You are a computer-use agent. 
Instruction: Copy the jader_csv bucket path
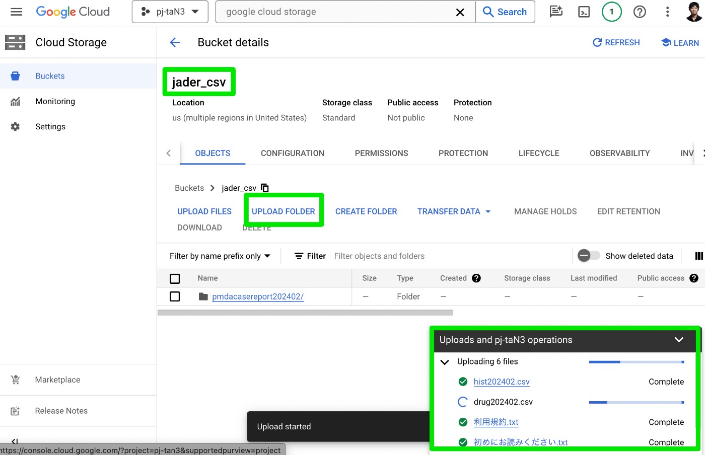265,188
